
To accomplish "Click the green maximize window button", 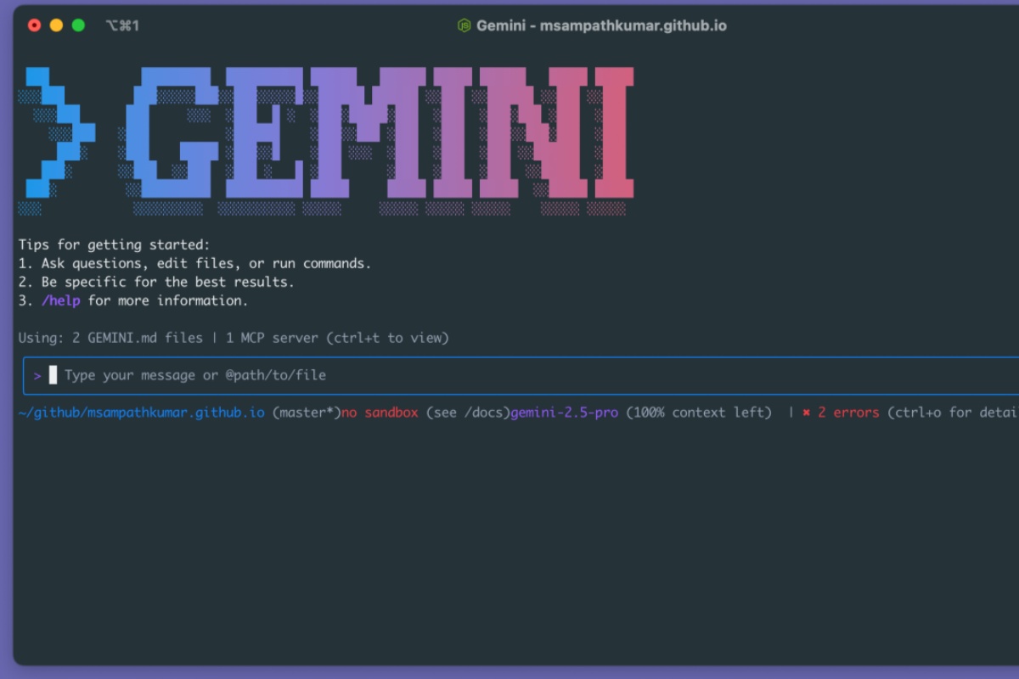I will (x=78, y=25).
